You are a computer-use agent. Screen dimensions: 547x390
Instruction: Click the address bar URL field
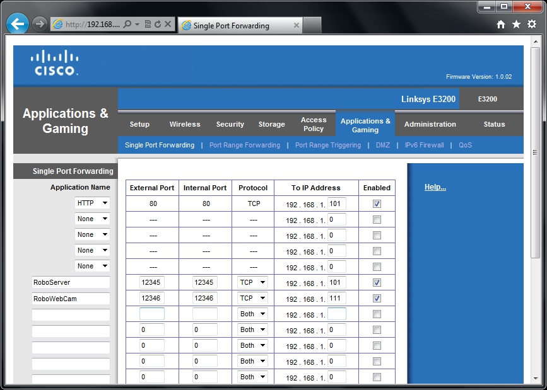click(93, 24)
